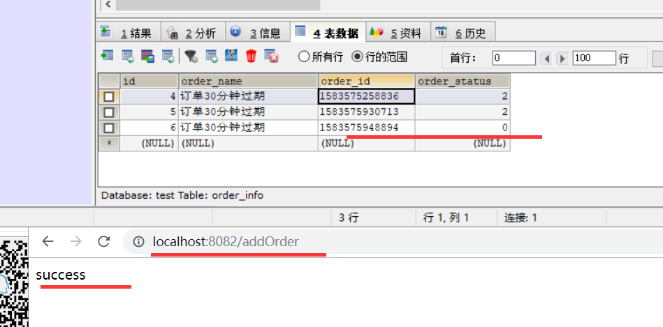Click the blue info icon on 3 信息 tab
Viewport: 663px width, 327px height.
[235, 31]
